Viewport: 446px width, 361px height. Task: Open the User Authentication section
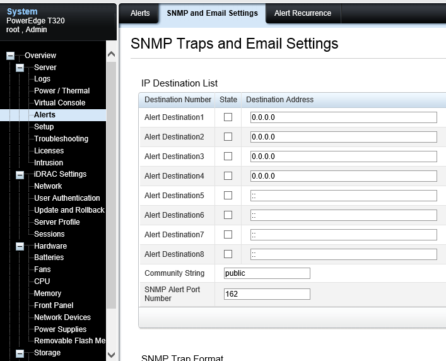coord(67,198)
